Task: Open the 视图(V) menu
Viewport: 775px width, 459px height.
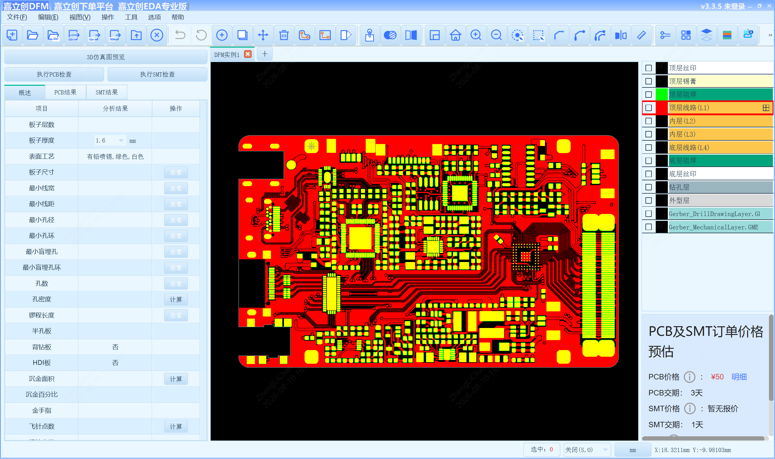Action: [80, 17]
